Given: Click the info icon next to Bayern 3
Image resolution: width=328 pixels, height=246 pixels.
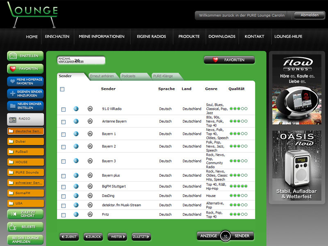Looking at the screenshot, I should 76,161.
